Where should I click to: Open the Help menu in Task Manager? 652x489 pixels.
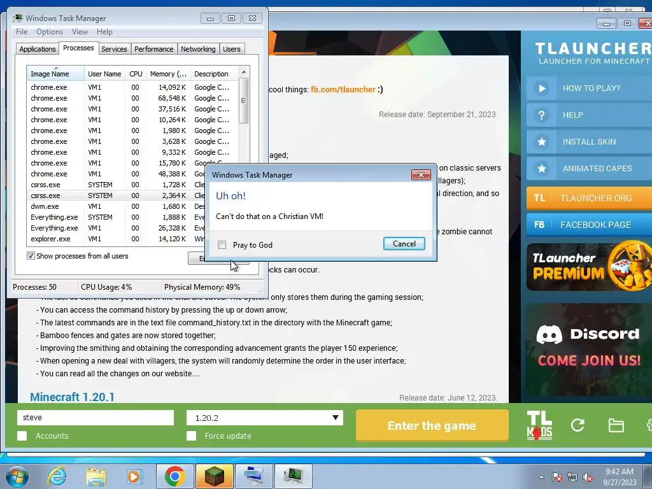coord(104,32)
